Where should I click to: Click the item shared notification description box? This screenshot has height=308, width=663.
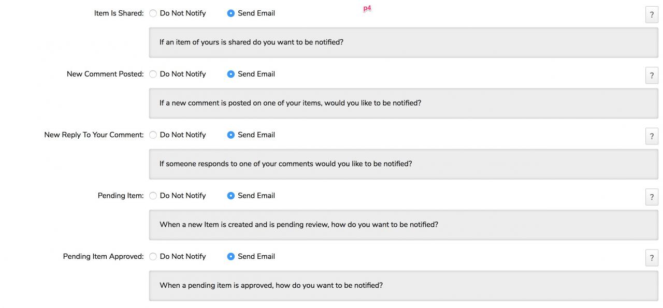pos(403,42)
